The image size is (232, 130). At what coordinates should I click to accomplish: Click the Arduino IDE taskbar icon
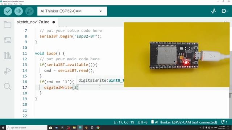coord(80,127)
